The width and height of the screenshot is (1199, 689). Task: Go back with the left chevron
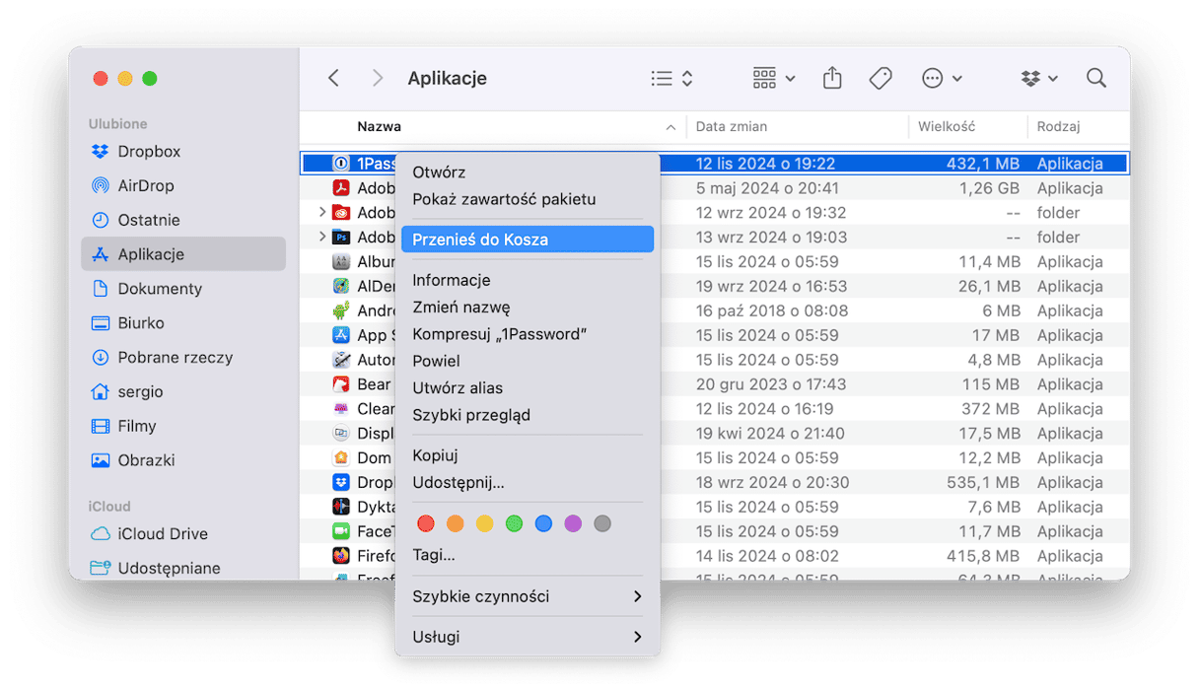pyautogui.click(x=333, y=78)
